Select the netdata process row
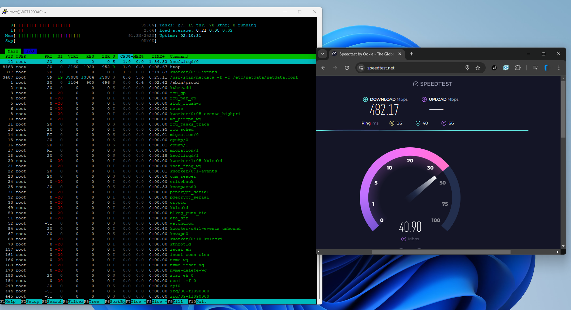This screenshot has width=571, height=310. pyautogui.click(x=158, y=77)
